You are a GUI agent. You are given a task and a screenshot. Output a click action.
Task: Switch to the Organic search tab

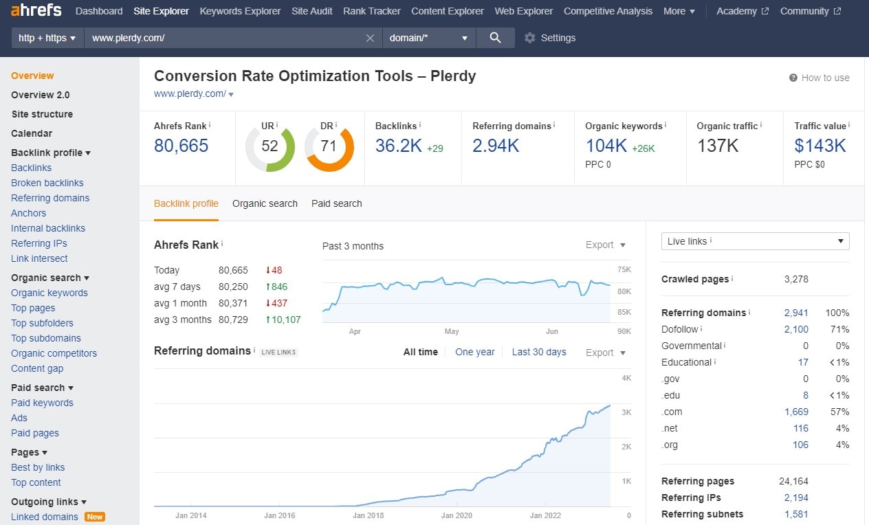pos(265,203)
